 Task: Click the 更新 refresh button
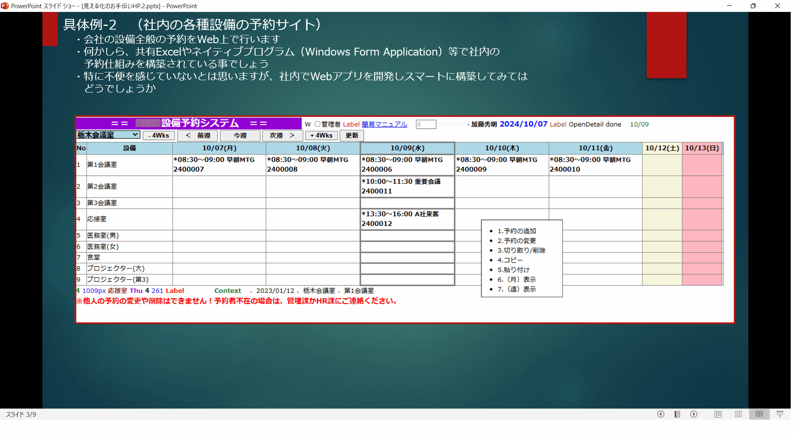[x=352, y=135]
